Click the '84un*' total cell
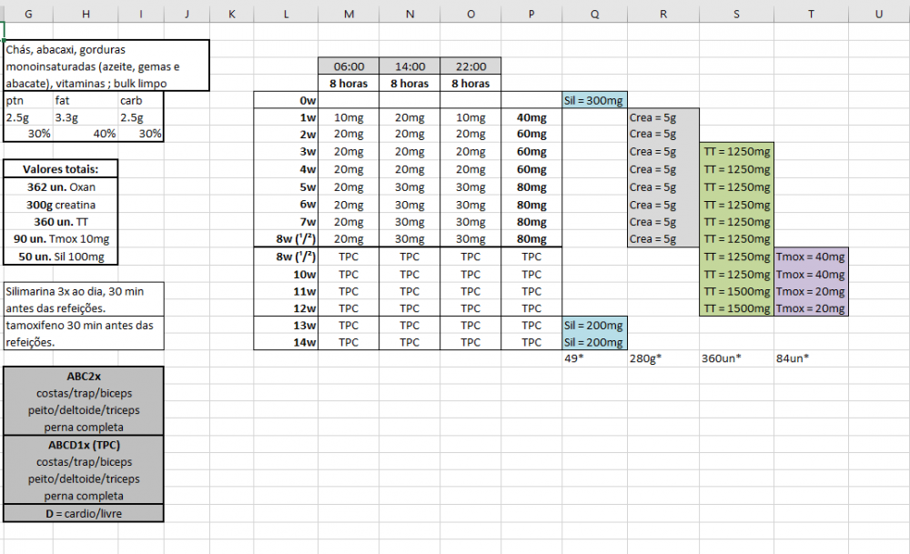This screenshot has height=554, width=910. click(x=793, y=358)
